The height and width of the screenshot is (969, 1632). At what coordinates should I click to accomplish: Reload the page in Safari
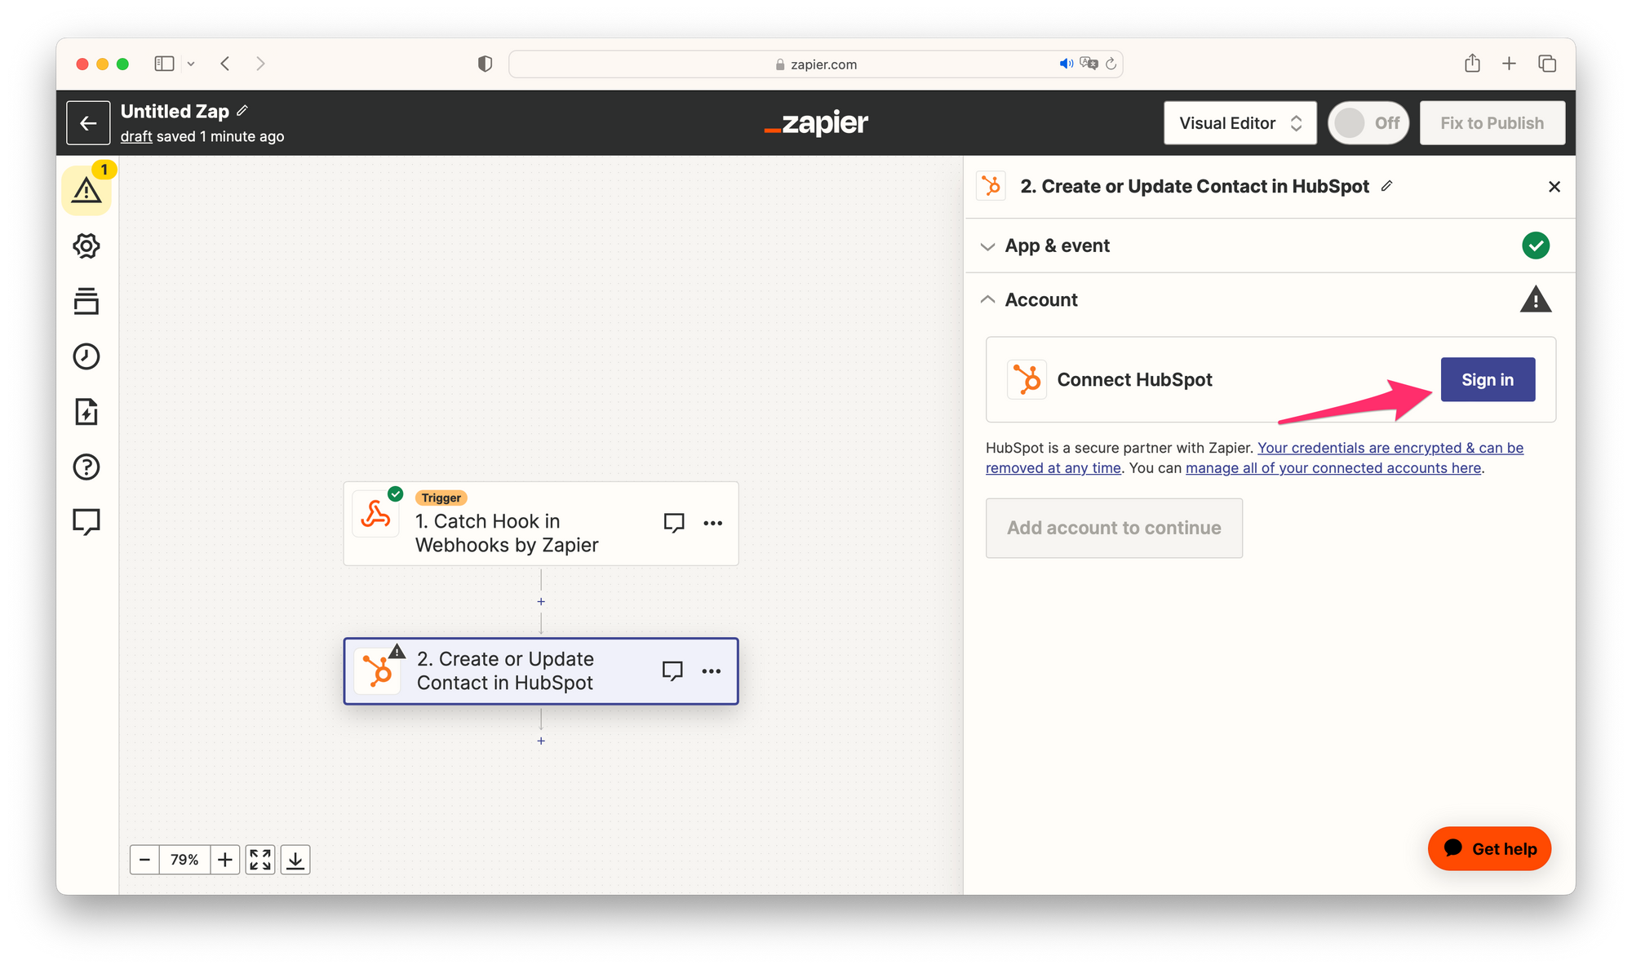pos(1111,64)
